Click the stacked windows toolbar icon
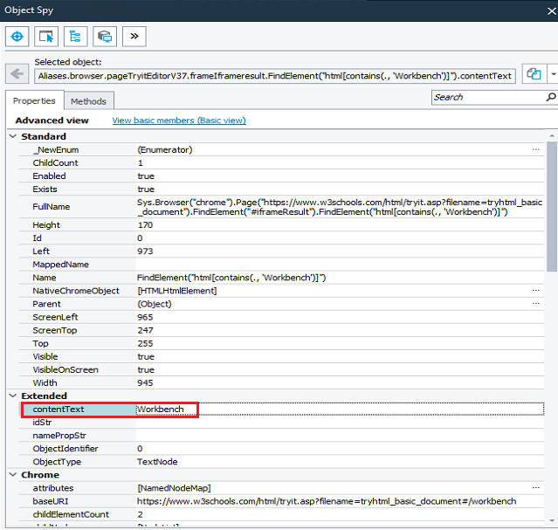This screenshot has height=530, width=558. click(105, 36)
